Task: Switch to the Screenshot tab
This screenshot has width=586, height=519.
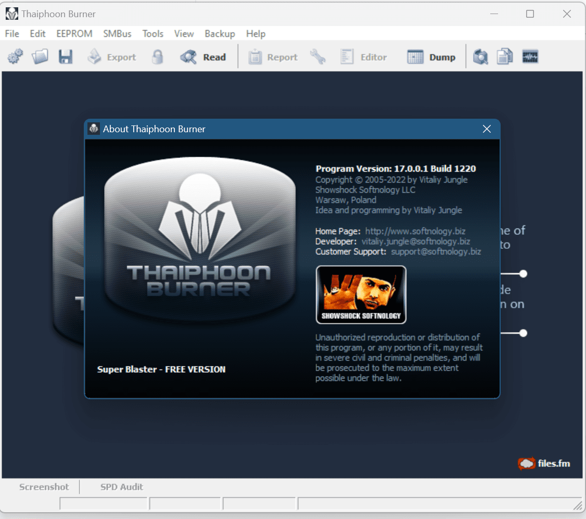Action: [x=44, y=487]
